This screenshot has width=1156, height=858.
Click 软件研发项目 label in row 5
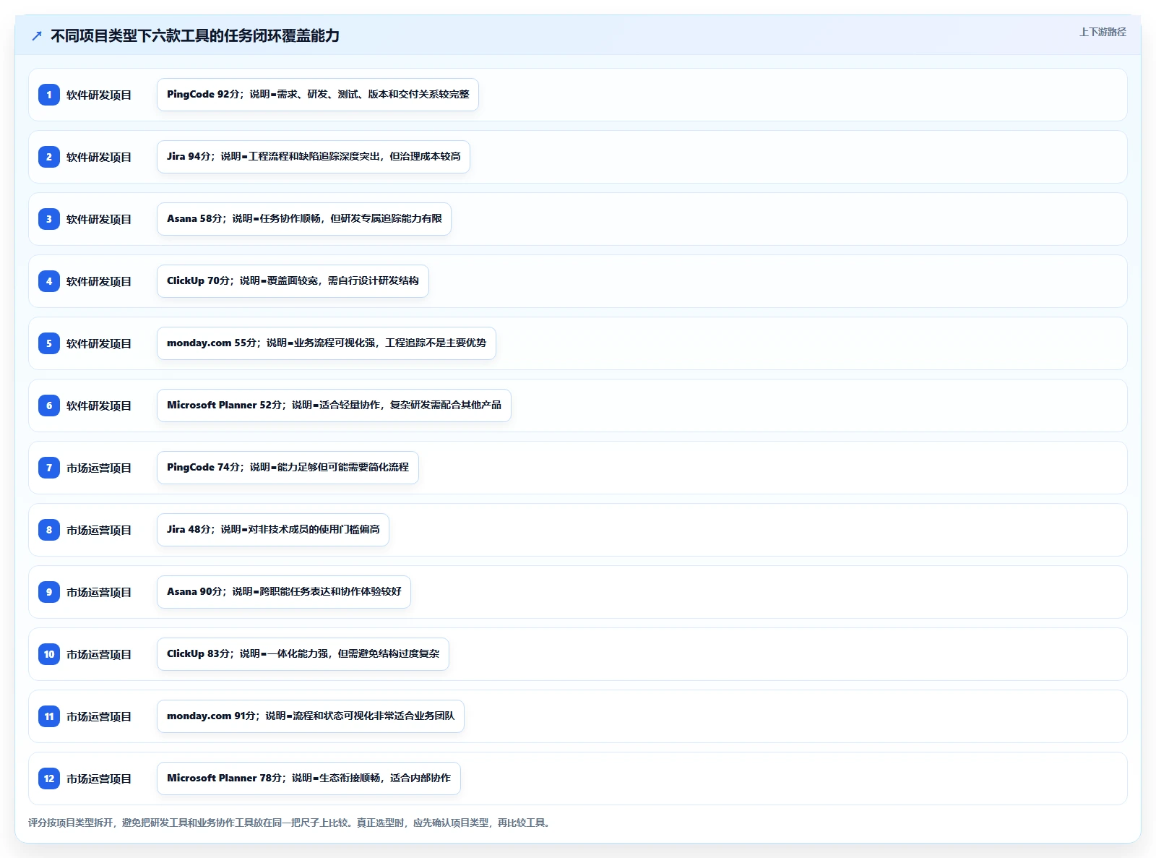(99, 343)
